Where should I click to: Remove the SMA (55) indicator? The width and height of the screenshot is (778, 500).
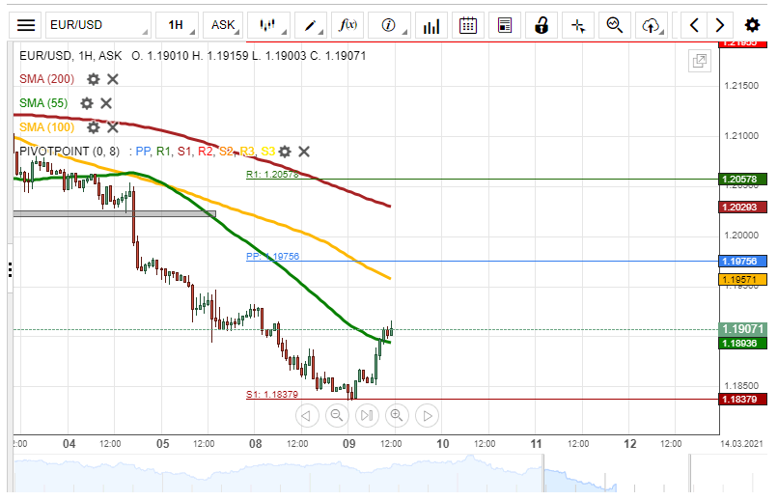106,103
